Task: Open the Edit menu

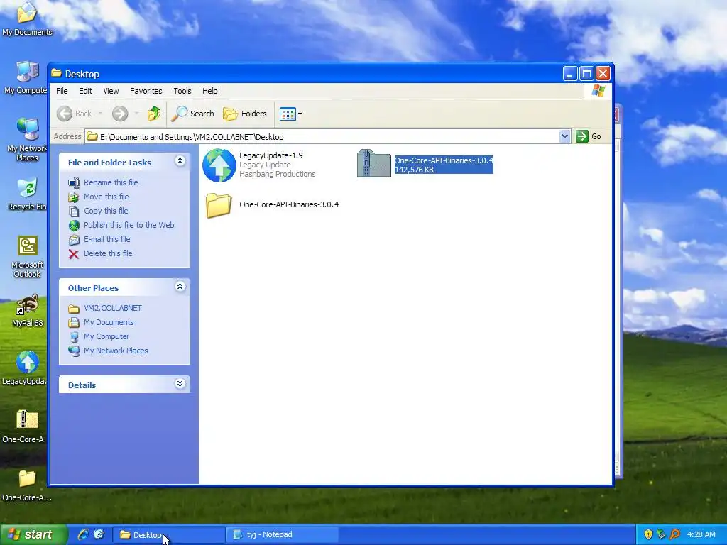Action: [85, 91]
